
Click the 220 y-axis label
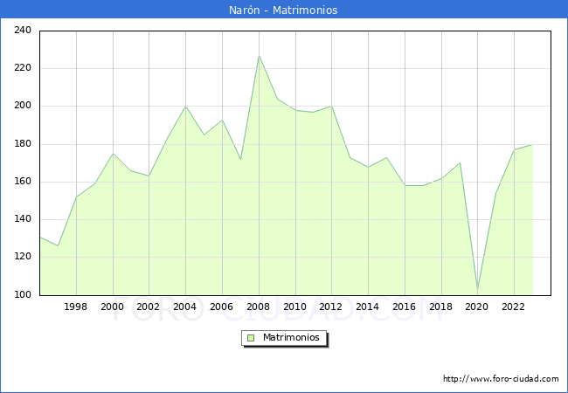[23, 67]
